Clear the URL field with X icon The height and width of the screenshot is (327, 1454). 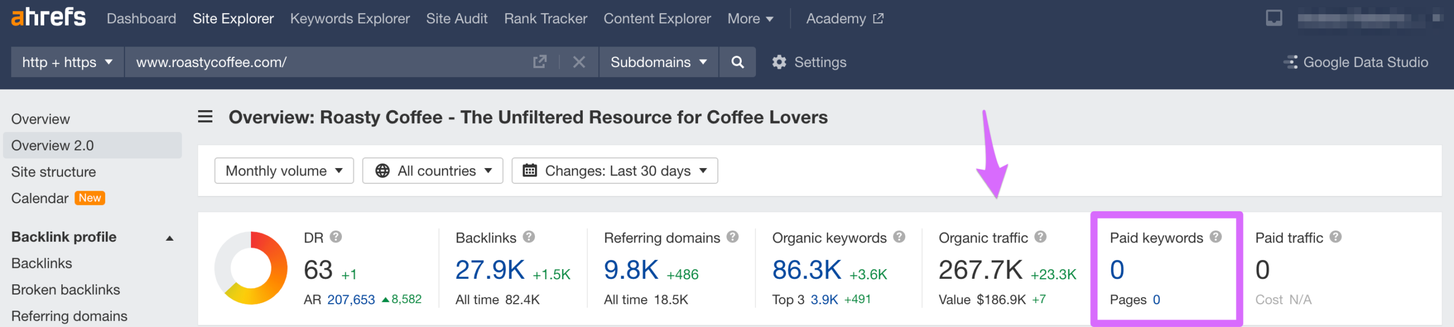click(579, 62)
